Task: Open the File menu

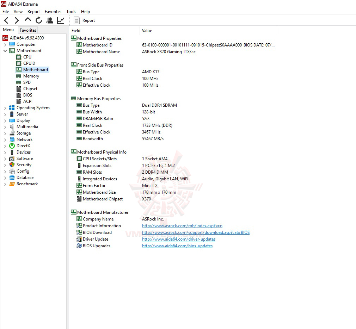Action: pyautogui.click(x=6, y=12)
